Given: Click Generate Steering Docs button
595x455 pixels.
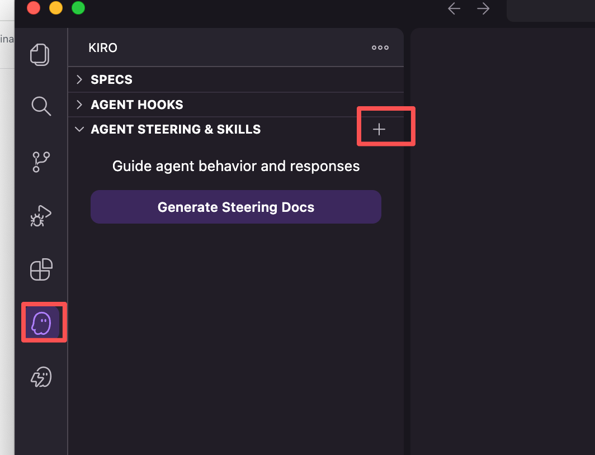Looking at the screenshot, I should pos(236,207).
